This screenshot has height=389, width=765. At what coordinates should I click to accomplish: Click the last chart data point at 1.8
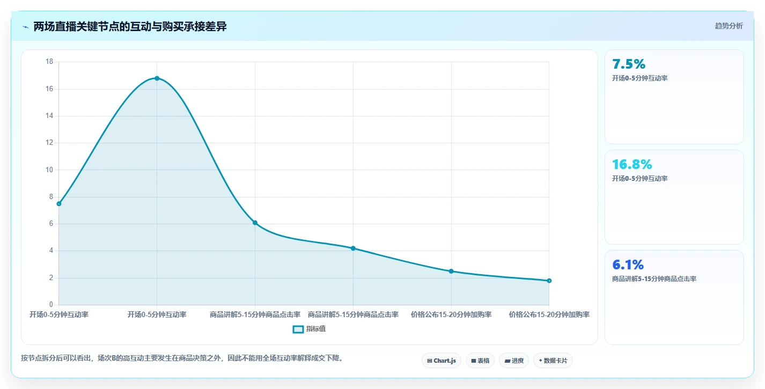pos(549,281)
